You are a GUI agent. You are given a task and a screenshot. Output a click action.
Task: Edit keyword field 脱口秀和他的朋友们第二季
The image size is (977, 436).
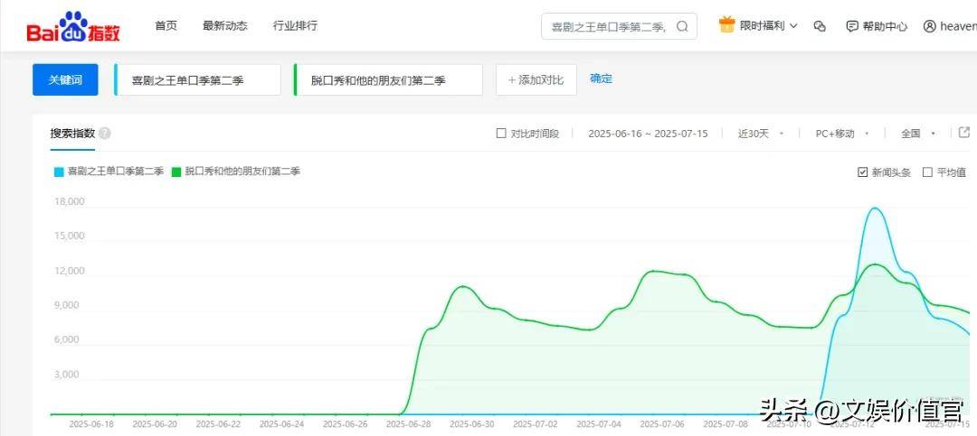[x=388, y=80]
